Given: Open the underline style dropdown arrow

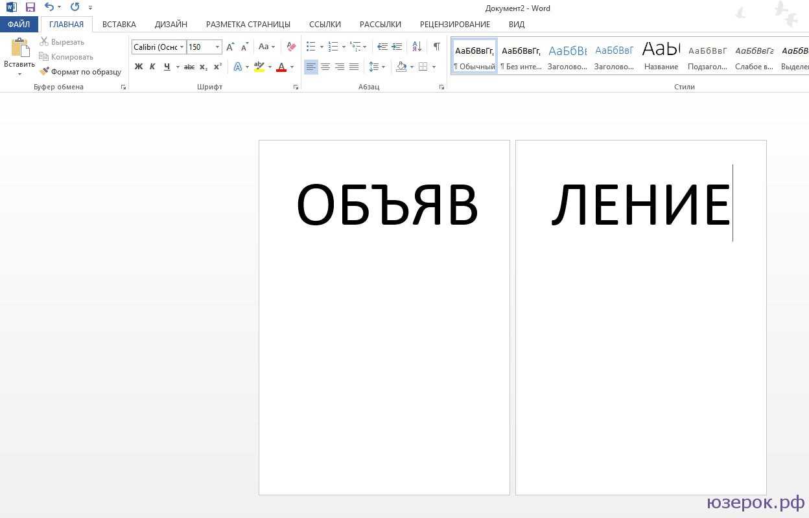Looking at the screenshot, I should point(178,67).
